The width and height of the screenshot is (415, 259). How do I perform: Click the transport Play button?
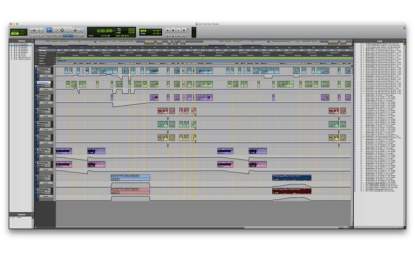coord(178,30)
